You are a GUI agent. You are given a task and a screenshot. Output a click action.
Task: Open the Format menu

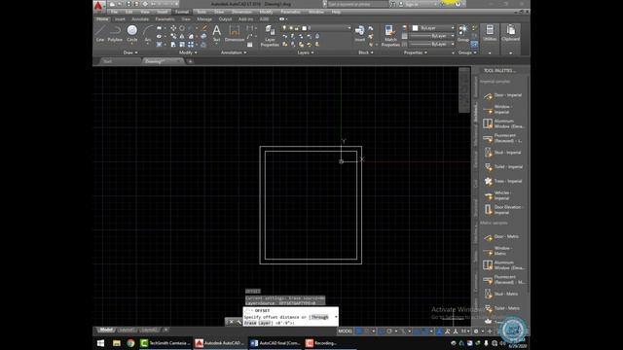click(182, 12)
